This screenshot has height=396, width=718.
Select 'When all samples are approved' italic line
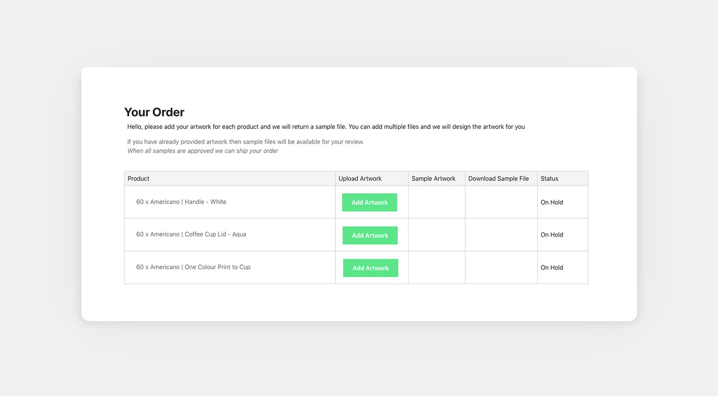pos(203,151)
